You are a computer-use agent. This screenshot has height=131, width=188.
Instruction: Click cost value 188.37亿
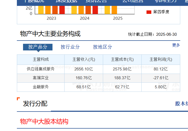click(x=122, y=78)
